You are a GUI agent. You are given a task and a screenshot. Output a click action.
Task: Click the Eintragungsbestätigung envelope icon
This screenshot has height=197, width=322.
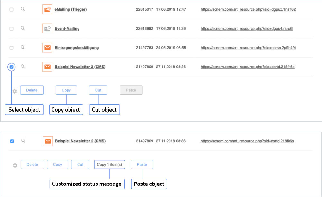coord(47,48)
